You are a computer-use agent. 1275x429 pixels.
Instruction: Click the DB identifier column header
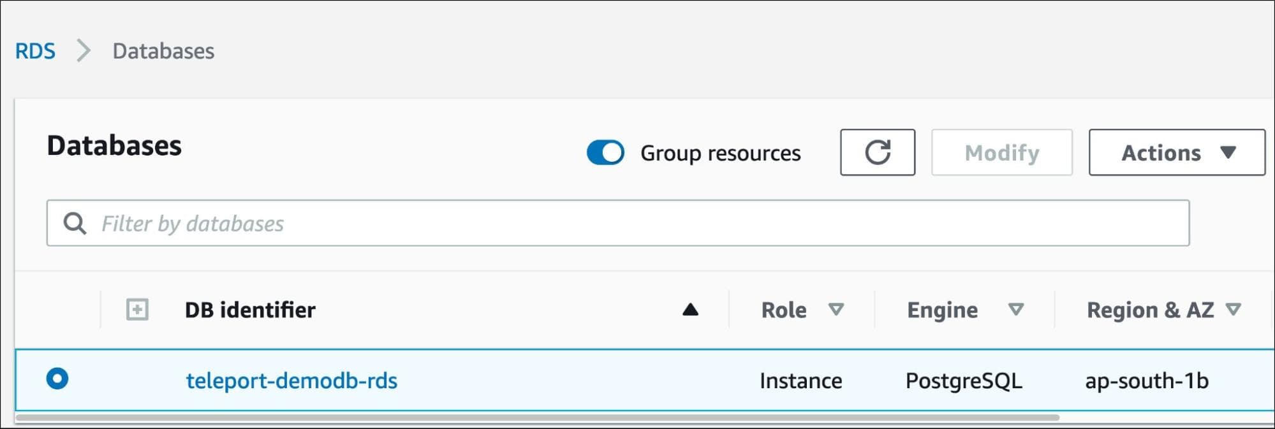[x=250, y=310]
